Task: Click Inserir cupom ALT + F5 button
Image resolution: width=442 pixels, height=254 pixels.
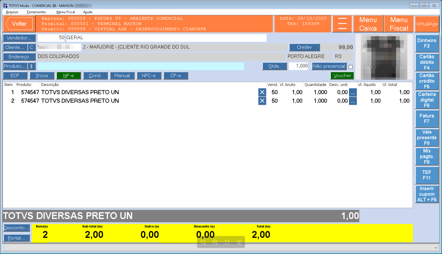Action: [427, 194]
